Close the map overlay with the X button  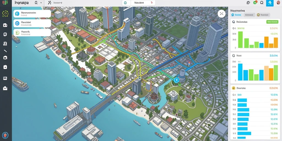click(222, 14)
